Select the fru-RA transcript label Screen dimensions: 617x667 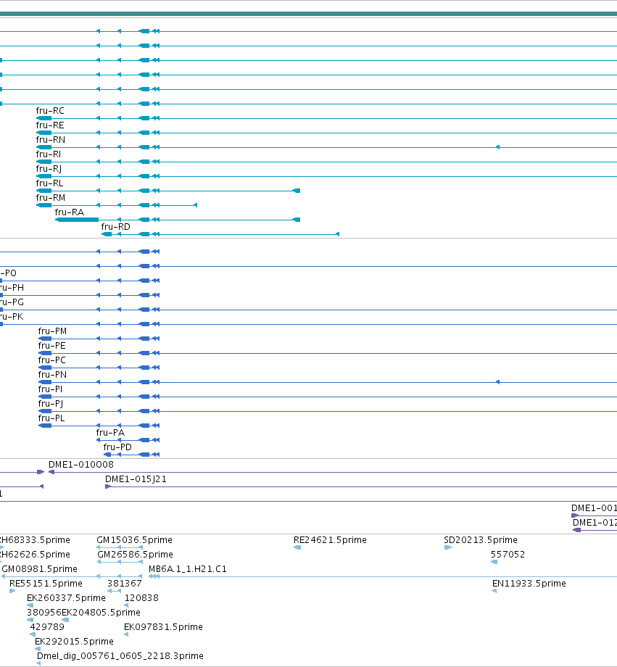[70, 212]
